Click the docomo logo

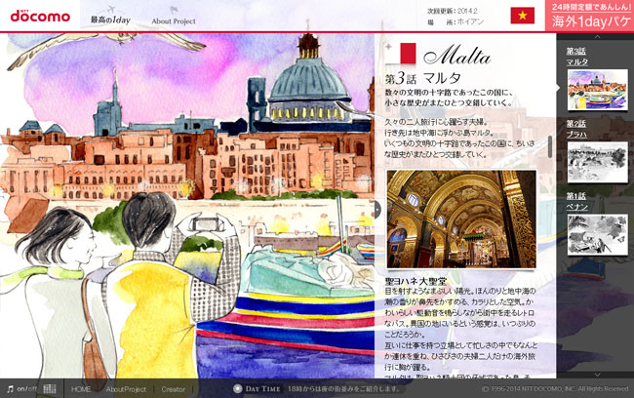tap(39, 17)
